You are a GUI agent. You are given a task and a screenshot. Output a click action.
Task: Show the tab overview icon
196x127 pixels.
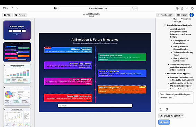(x=192, y=8)
